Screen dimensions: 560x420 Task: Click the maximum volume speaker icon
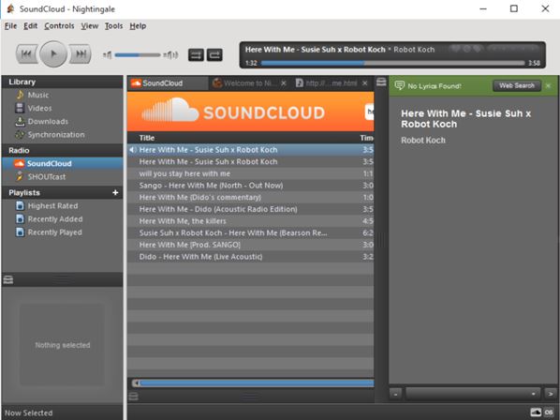click(x=170, y=55)
